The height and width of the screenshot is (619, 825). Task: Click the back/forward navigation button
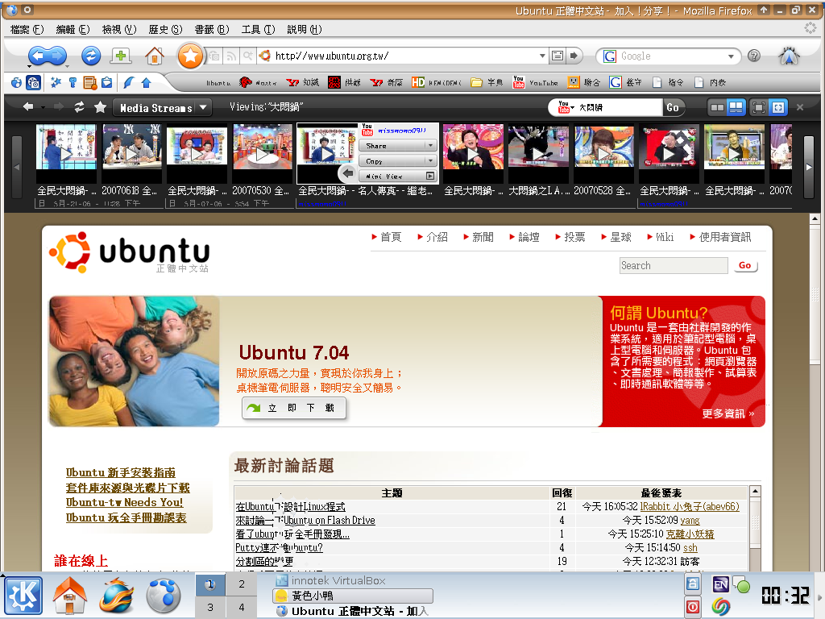[48, 56]
